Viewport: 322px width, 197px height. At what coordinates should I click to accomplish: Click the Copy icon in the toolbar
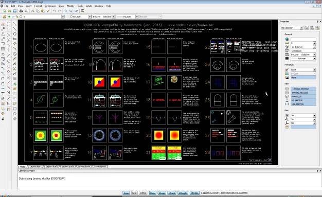tap(38, 11)
